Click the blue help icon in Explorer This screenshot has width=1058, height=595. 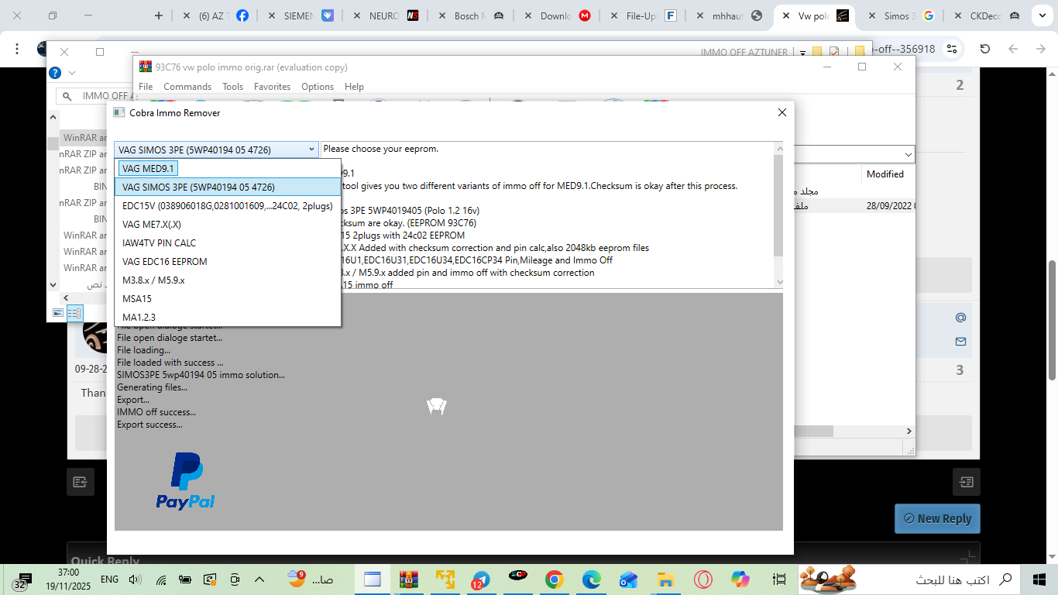point(55,73)
